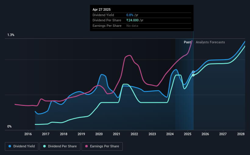Click the 0.8% dividend yield value in tooltip
The width and height of the screenshot is (250, 155).
pyautogui.click(x=130, y=15)
